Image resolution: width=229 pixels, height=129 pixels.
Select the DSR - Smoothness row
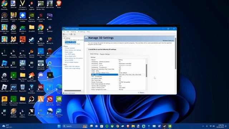click(118, 76)
